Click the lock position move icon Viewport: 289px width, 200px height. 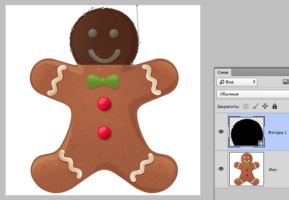265,106
